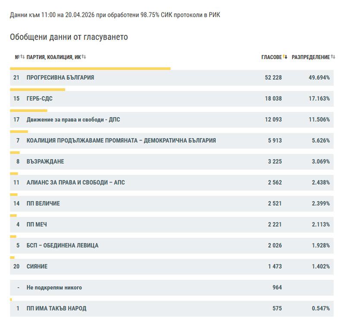Click the yellow bar above ПРОГРЕСИВНА БЪЛГАРИЯ
This screenshot has height=317, width=345.
90,68
